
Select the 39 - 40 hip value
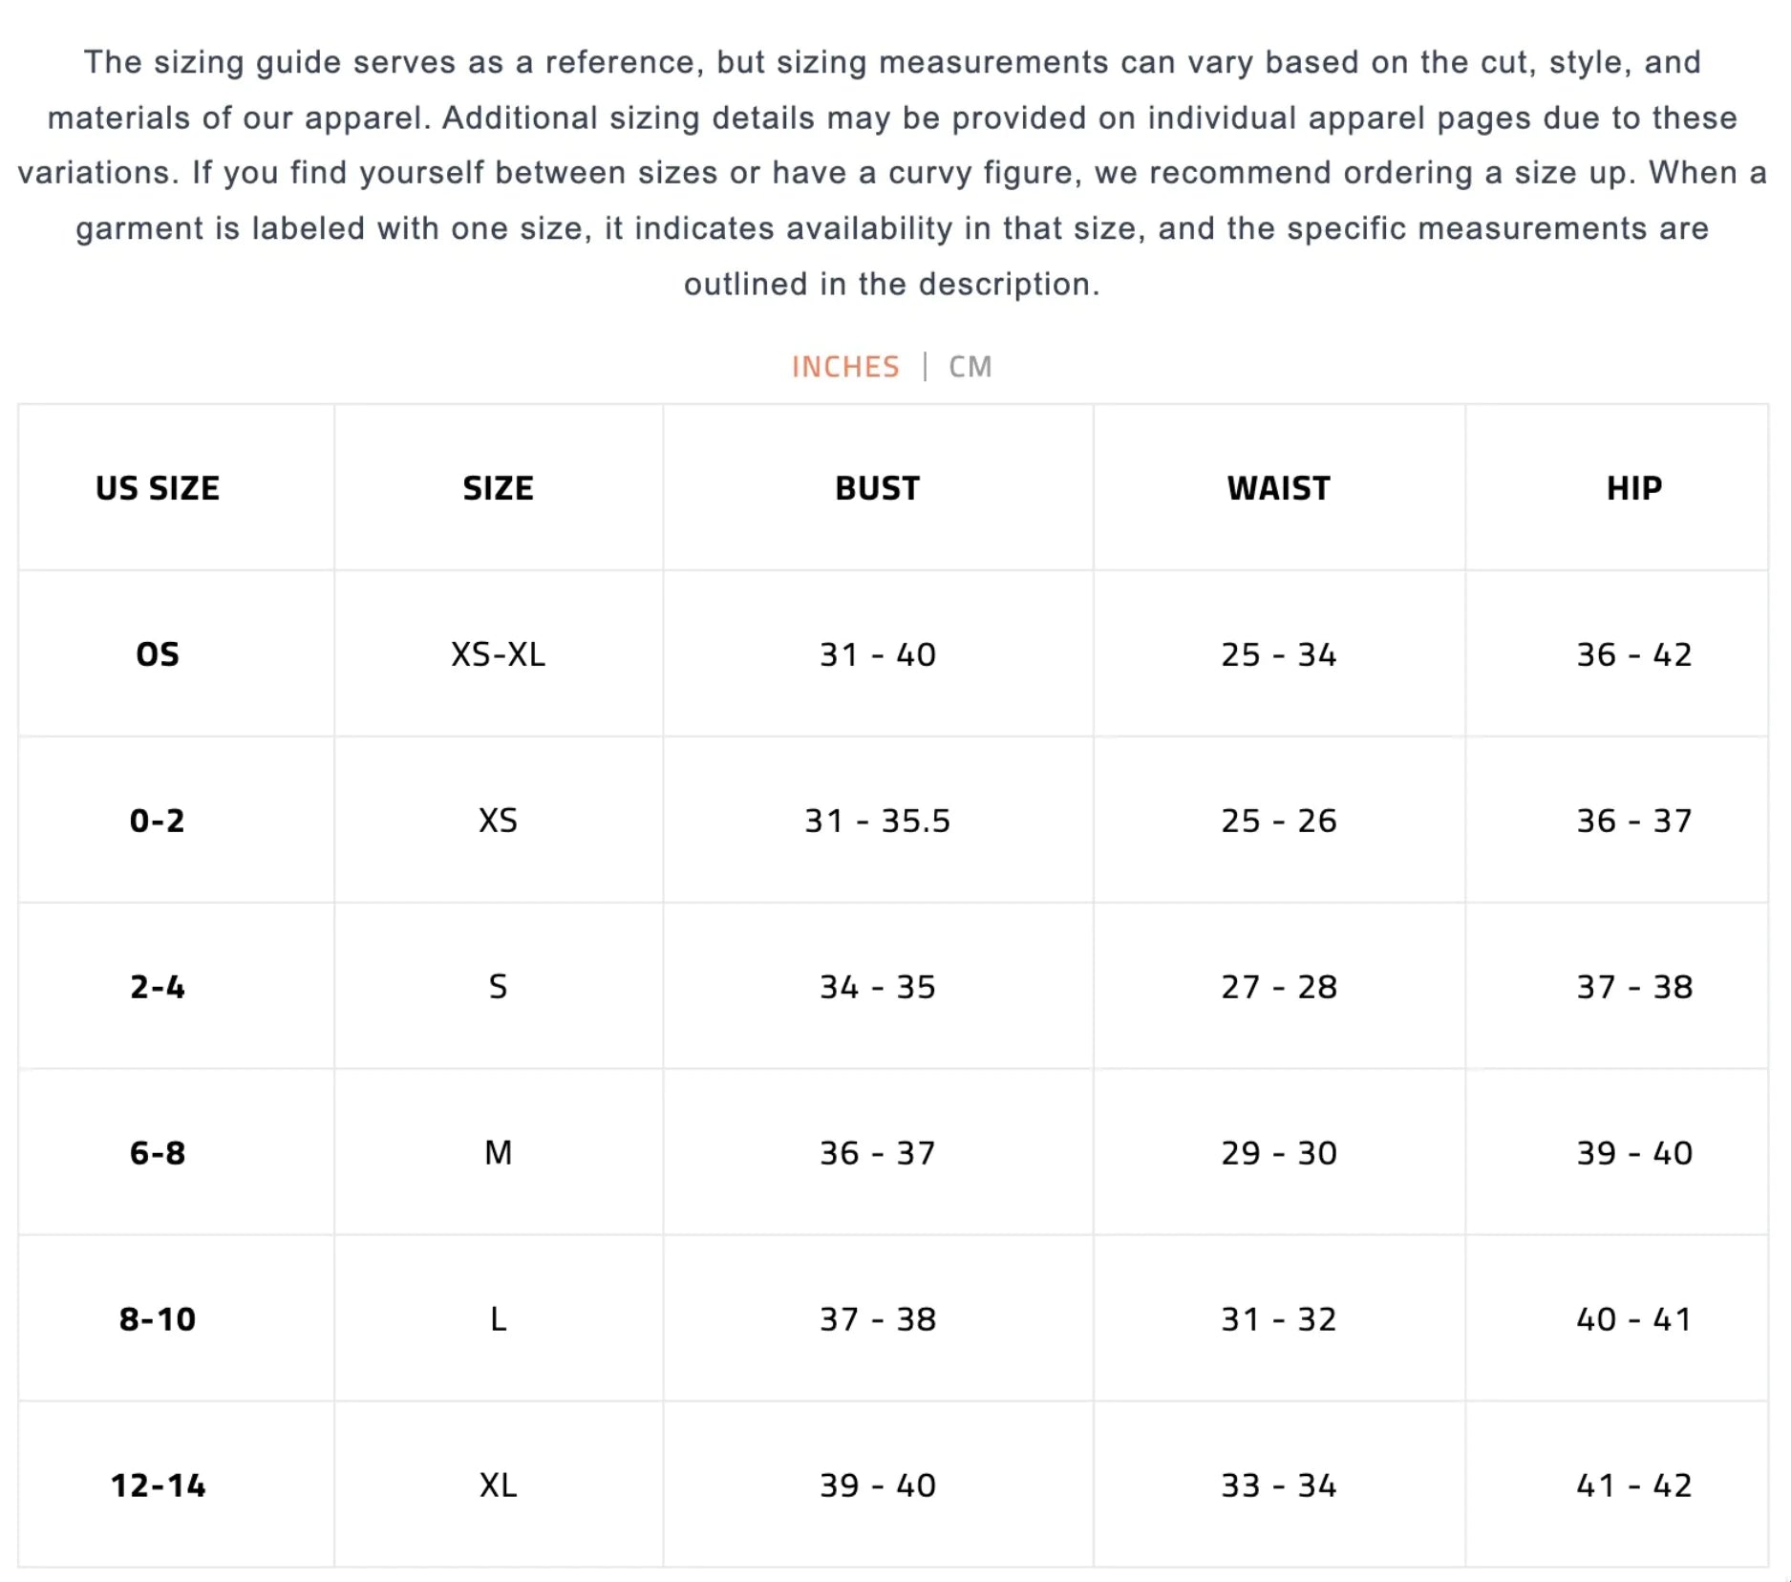1633,1153
